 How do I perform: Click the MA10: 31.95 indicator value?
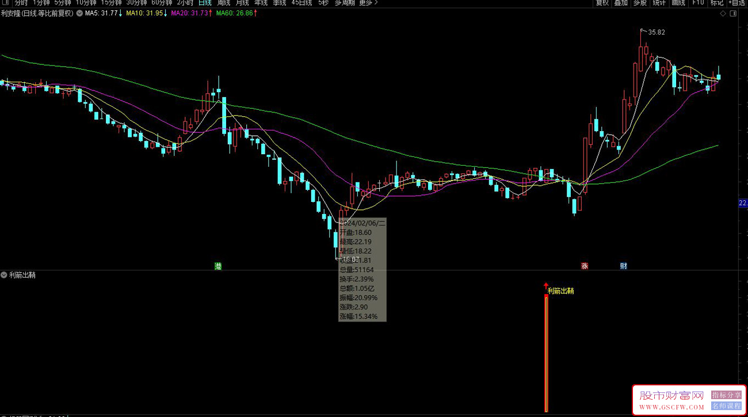pyautogui.click(x=147, y=13)
